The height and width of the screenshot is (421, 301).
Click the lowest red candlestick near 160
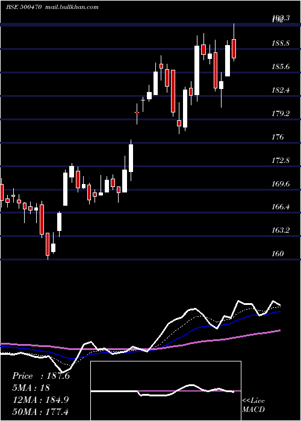pos(48,244)
